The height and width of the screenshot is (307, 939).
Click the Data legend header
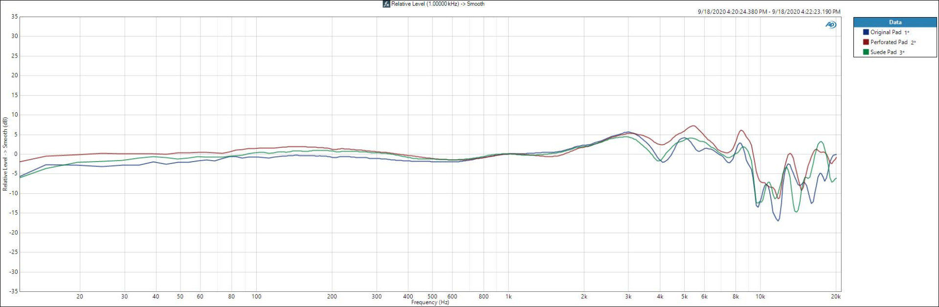coord(895,22)
